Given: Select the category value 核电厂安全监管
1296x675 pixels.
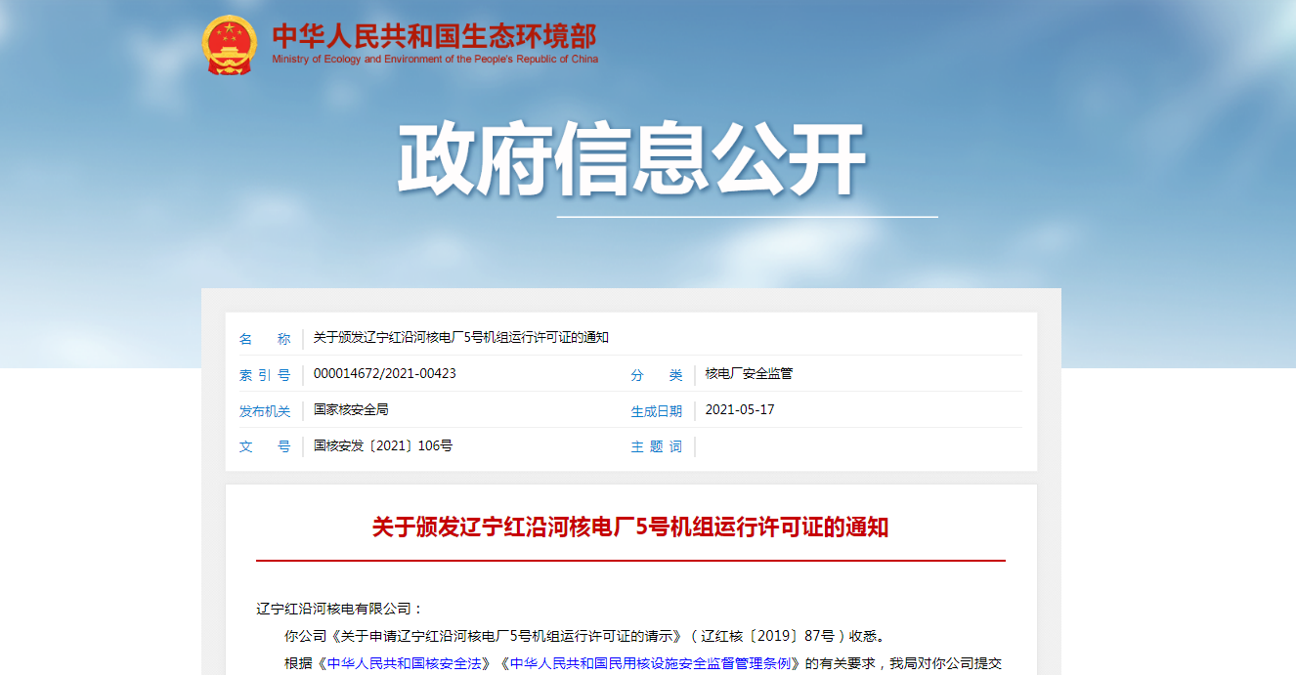Looking at the screenshot, I should point(749,374).
